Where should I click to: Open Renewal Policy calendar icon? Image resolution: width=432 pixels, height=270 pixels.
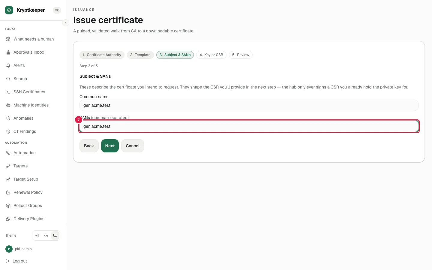pos(8,193)
